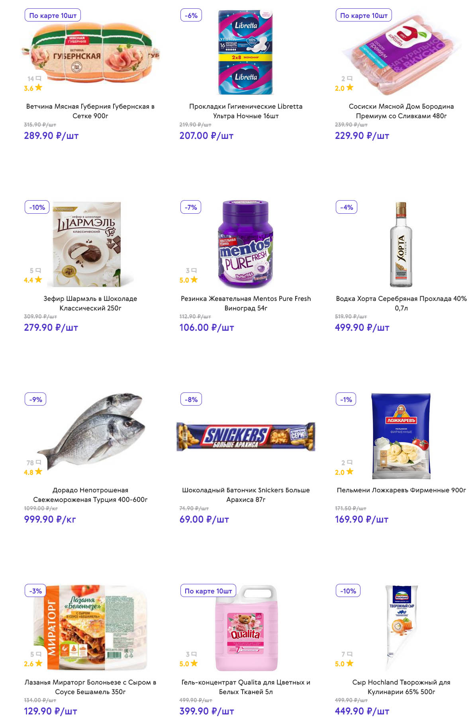Click the comments icon on Шармэль zefir
The image size is (476, 718).
click(39, 271)
